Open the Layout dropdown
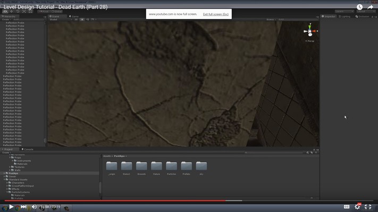378x212 pixels. pyautogui.click(x=365, y=11)
